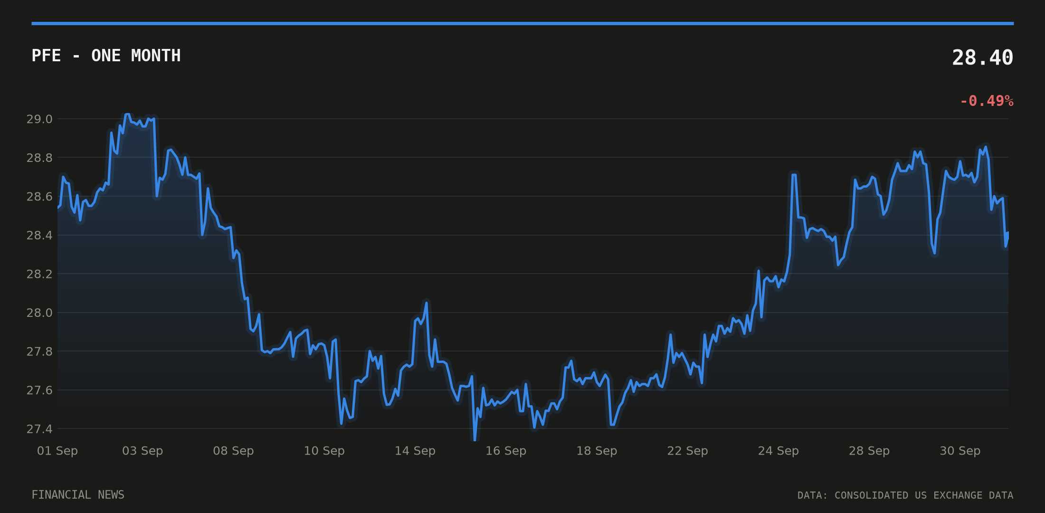This screenshot has width=1045, height=513.
Task: Click the '16 Sep' date label
Action: (506, 451)
